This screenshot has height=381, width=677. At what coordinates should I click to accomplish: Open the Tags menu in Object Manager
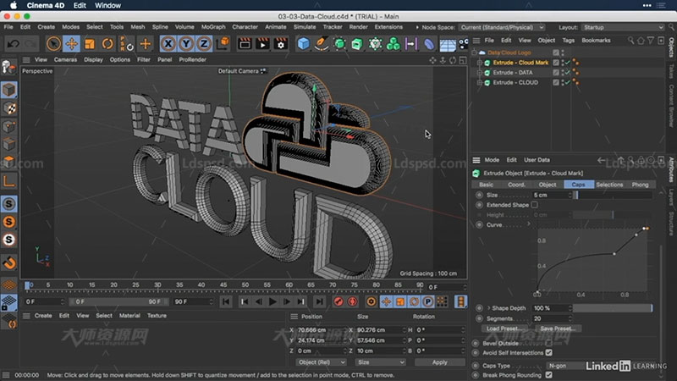tap(568, 40)
